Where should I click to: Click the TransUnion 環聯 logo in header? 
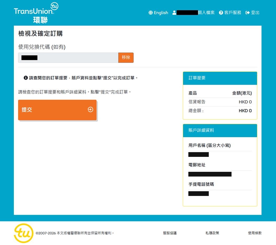[36, 13]
